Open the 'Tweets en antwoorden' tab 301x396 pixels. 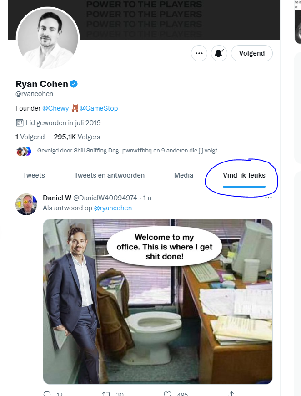click(x=109, y=175)
